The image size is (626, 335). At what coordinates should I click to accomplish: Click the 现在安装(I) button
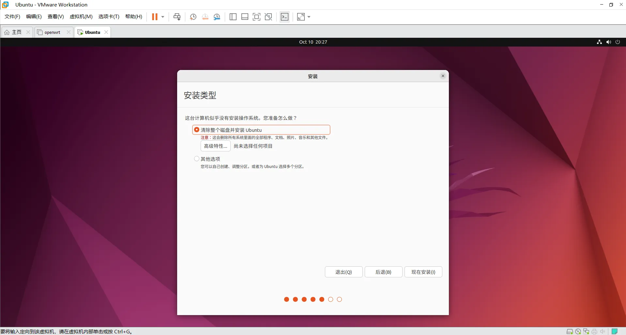tap(423, 272)
